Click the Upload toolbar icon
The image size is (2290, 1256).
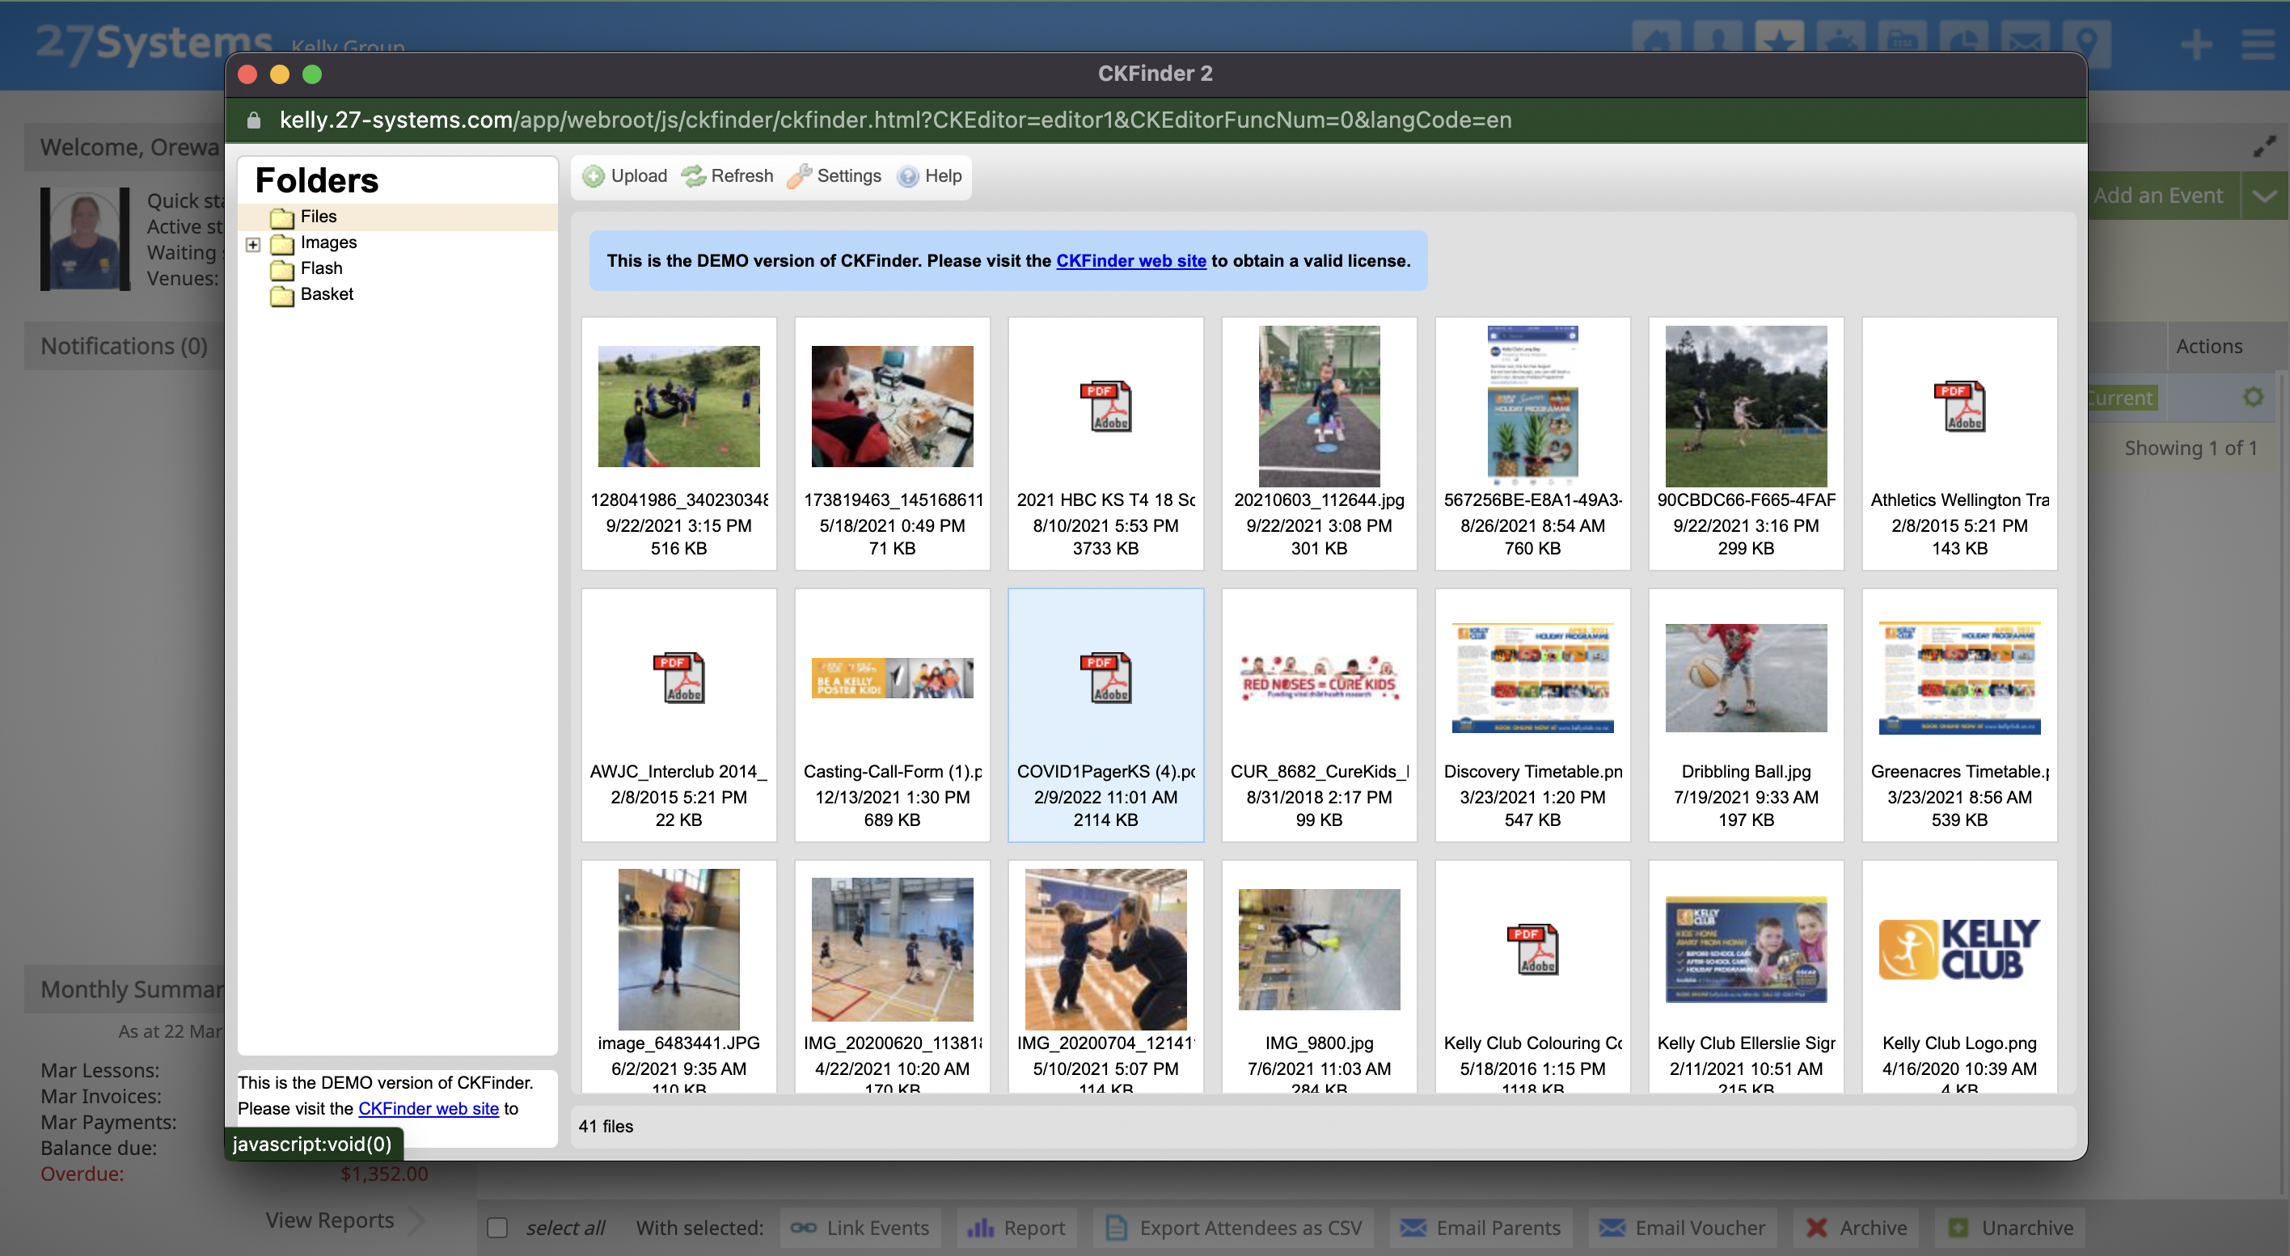click(593, 176)
